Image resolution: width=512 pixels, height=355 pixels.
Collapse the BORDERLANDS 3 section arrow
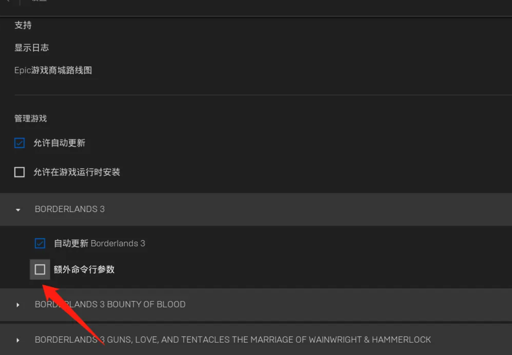coord(18,210)
